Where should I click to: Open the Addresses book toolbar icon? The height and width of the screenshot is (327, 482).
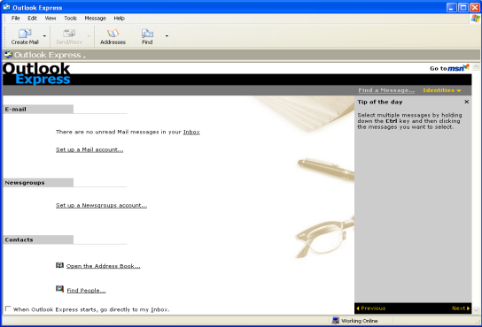pos(113,33)
